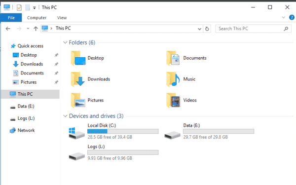Click the search magnifier icon
Viewport: 296px width, 185px height.
286,29
